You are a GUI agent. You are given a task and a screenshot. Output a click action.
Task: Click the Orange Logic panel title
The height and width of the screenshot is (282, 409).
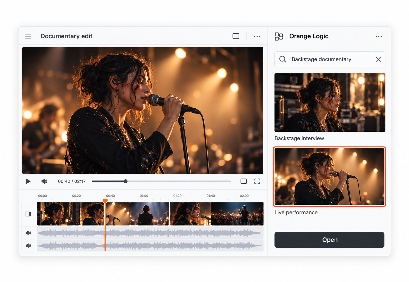(x=309, y=36)
